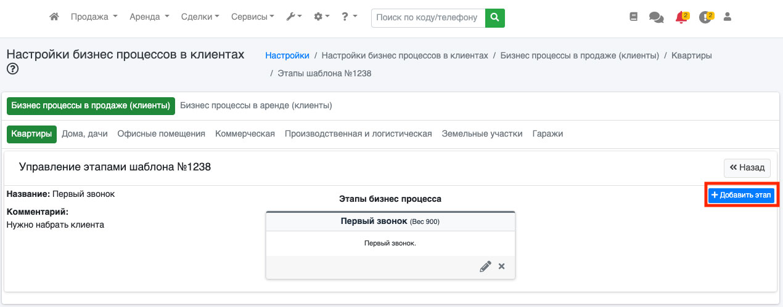Expand the Сервисы dropdown menu
This screenshot has width=783, height=307.
tap(253, 17)
